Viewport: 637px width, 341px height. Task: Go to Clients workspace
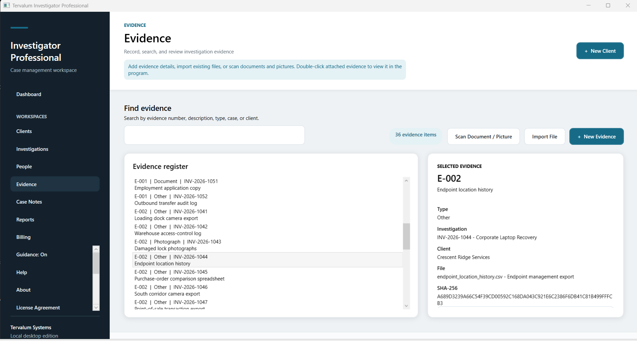click(x=55, y=131)
